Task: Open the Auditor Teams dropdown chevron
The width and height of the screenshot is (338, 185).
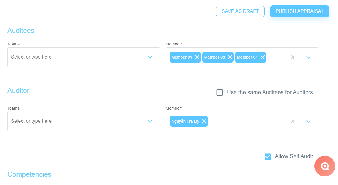Action: point(150,122)
